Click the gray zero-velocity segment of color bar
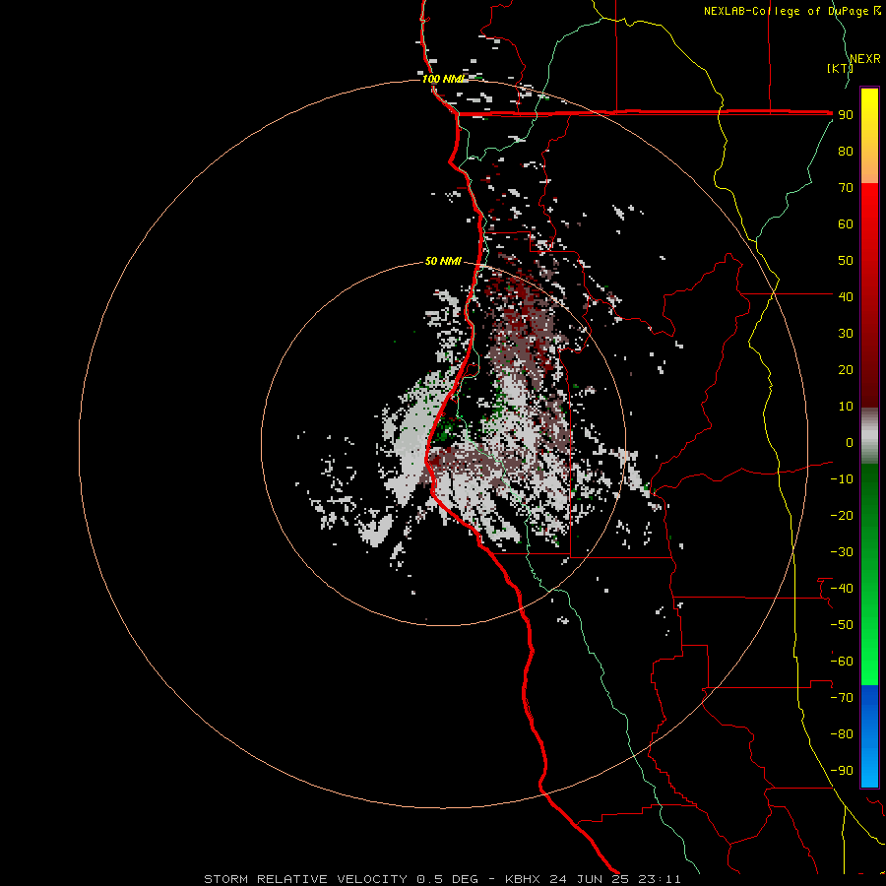This screenshot has width=886, height=886. pos(869,436)
